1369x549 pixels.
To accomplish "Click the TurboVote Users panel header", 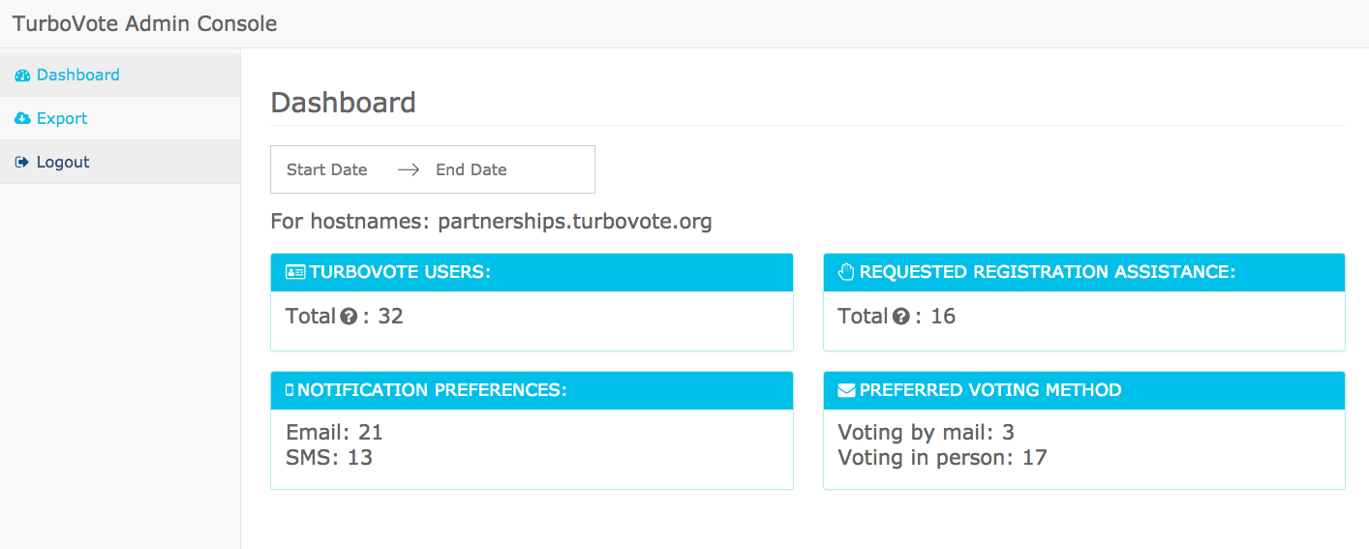I will tap(532, 273).
